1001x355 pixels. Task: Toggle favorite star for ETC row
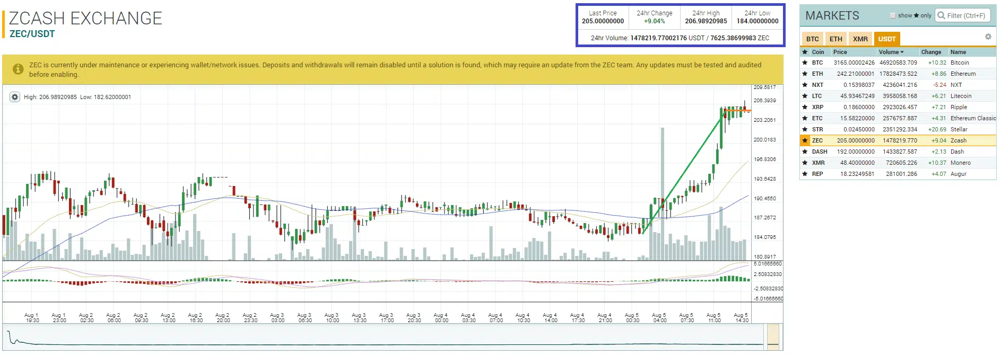pyautogui.click(x=805, y=118)
